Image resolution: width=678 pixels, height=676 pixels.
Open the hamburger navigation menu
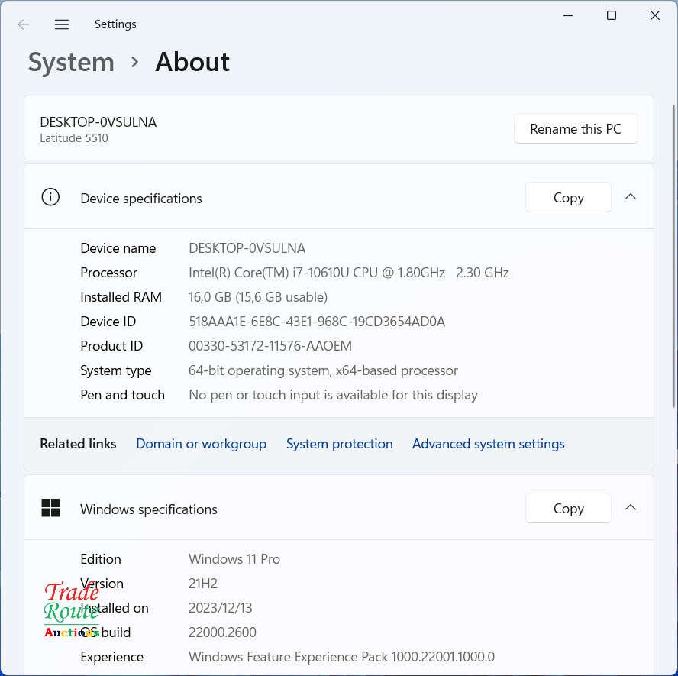[x=62, y=24]
